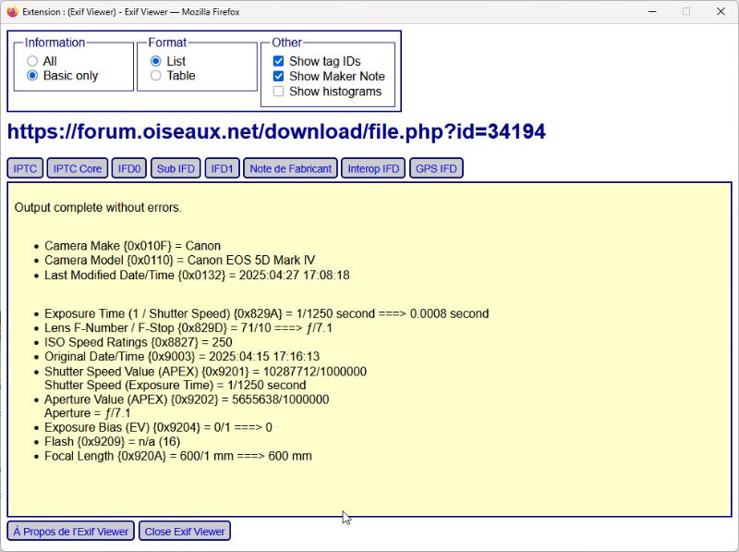Switch format to 'Table'
This screenshot has width=739, height=552.
[156, 76]
